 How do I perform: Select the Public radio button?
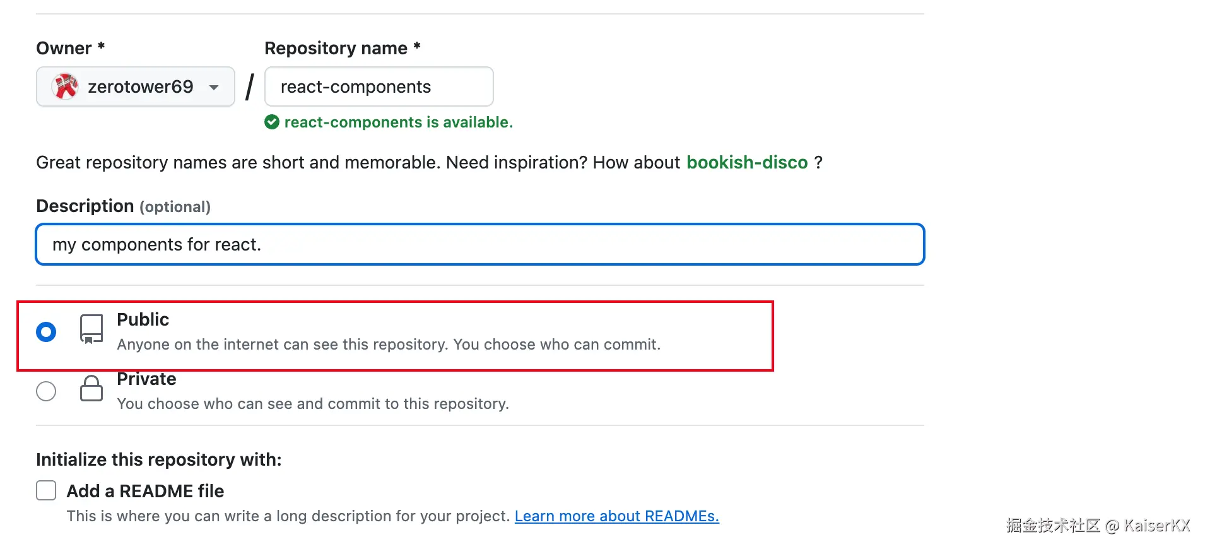tap(46, 332)
